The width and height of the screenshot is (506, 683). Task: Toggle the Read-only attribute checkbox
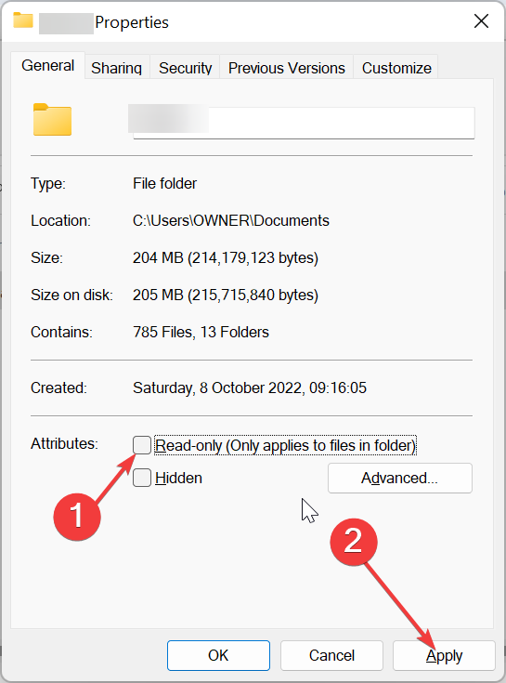point(142,445)
